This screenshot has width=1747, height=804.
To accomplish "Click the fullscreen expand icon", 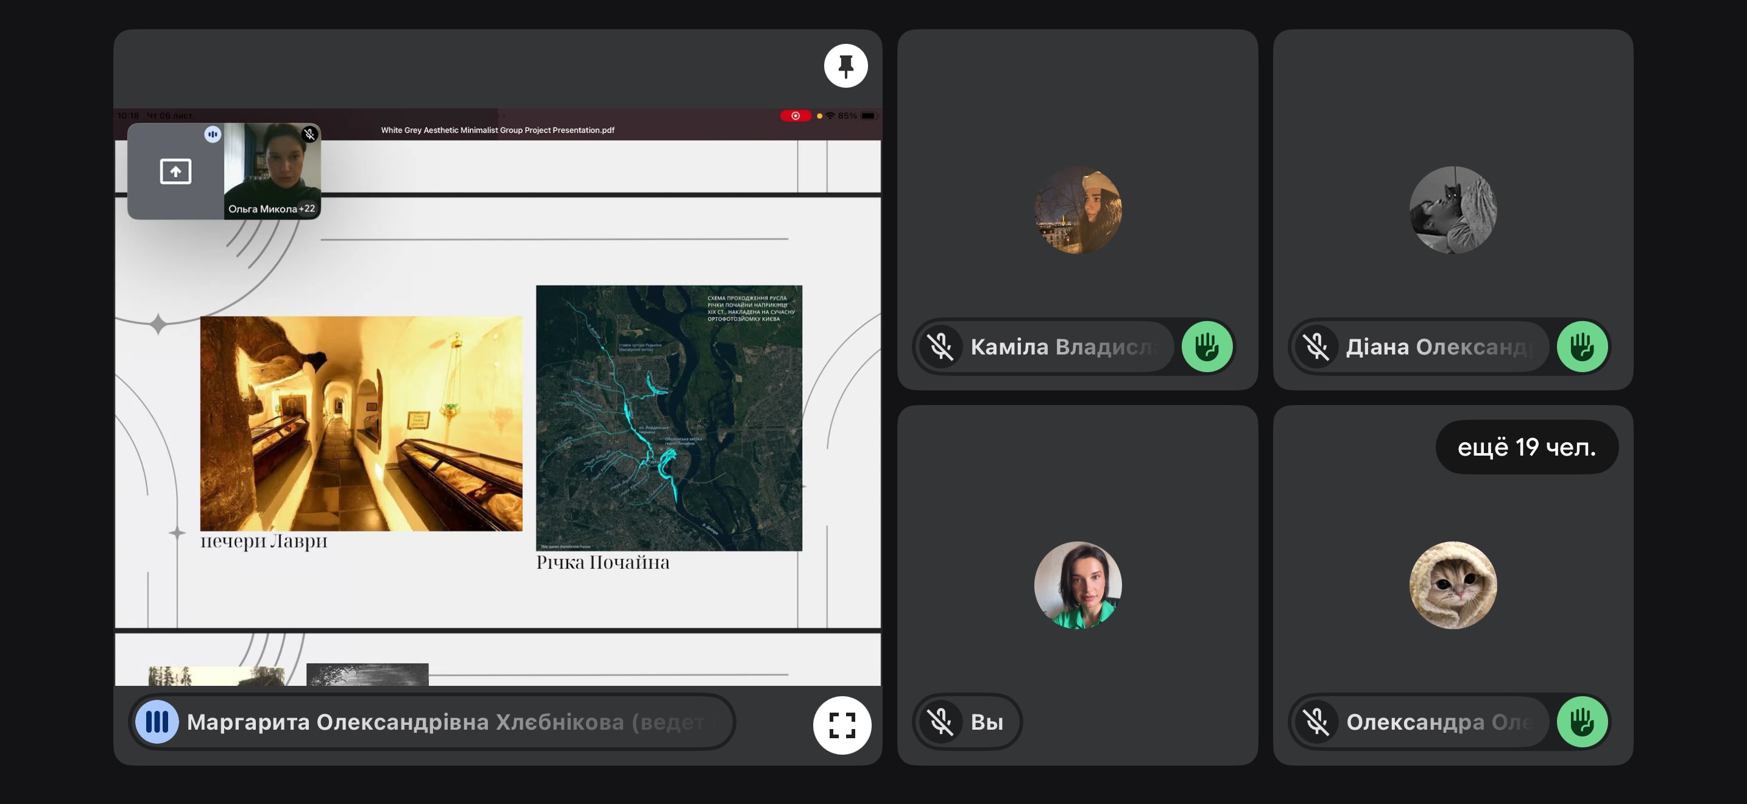I will point(841,725).
